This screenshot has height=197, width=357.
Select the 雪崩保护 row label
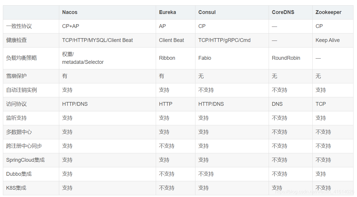(x=16, y=76)
